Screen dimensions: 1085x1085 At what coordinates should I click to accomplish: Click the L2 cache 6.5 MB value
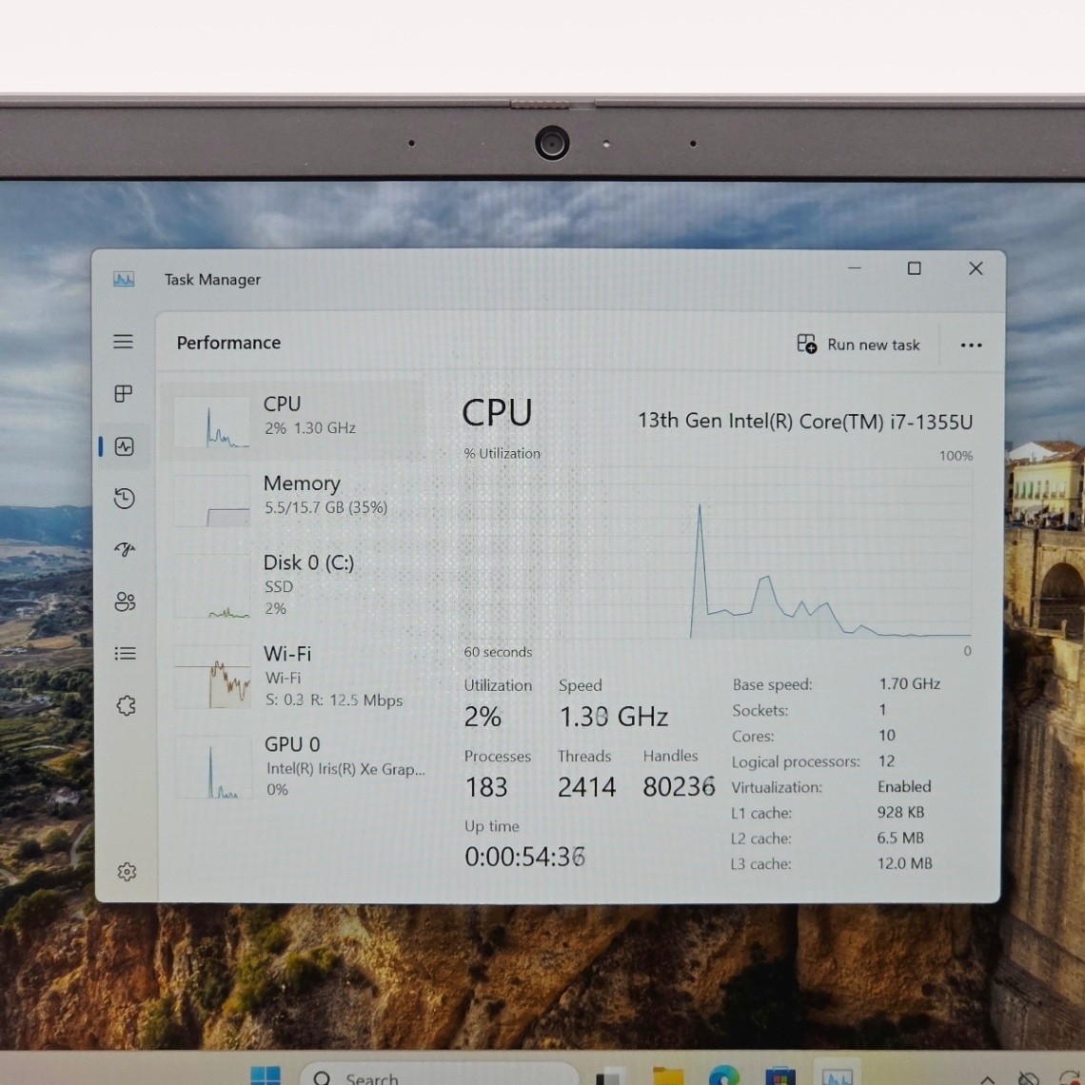pyautogui.click(x=900, y=838)
